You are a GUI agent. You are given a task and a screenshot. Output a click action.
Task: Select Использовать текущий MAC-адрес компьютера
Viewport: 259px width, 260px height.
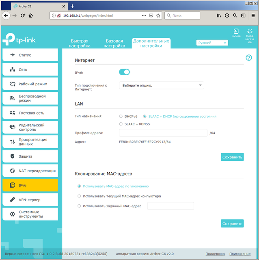pyautogui.click(x=79, y=196)
